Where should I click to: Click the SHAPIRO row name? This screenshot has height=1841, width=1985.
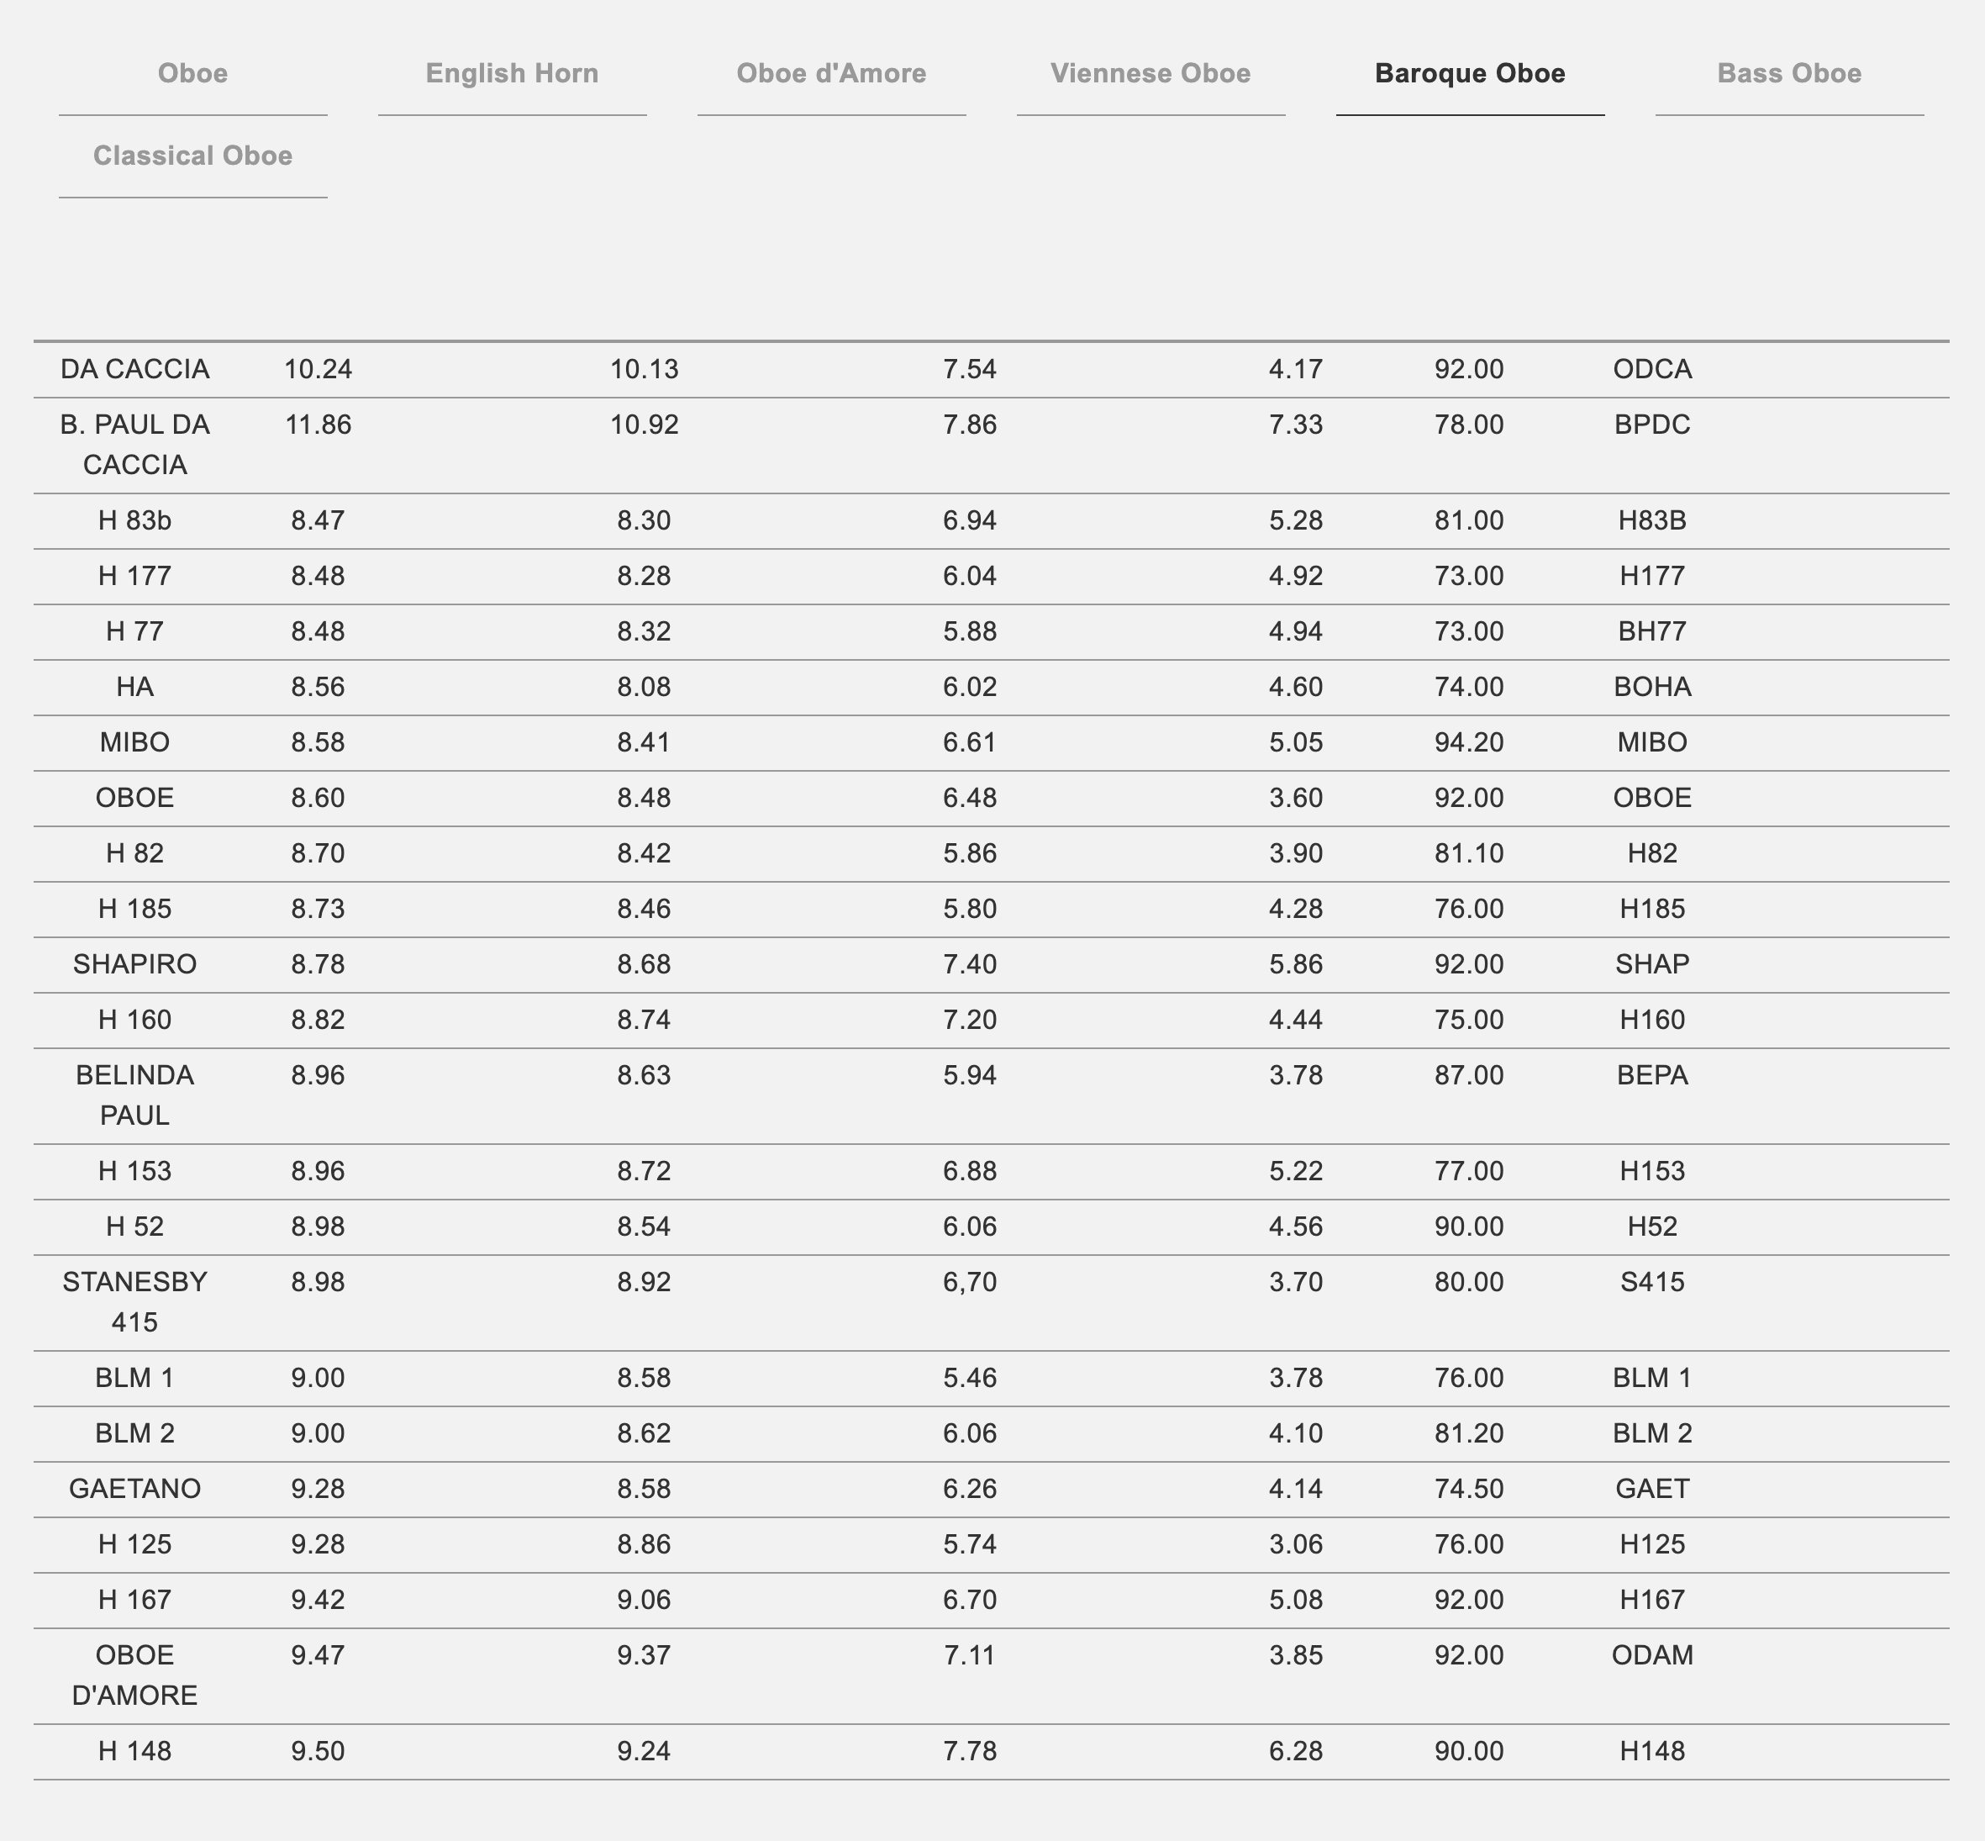[134, 964]
